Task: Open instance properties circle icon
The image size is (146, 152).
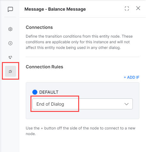Action: (10, 43)
